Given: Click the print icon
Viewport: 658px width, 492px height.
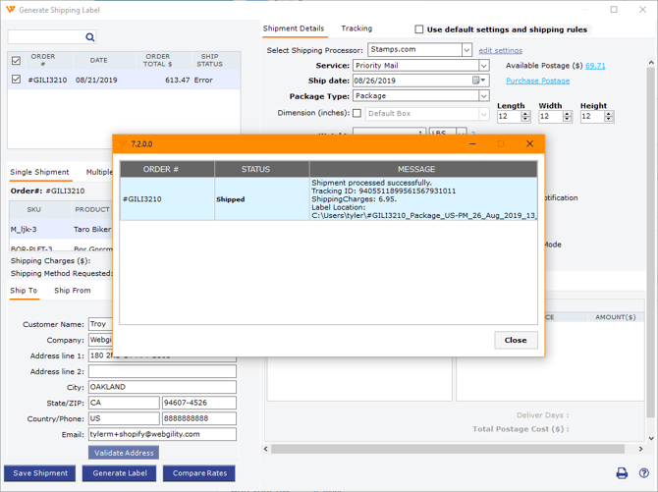Looking at the screenshot, I should [x=622, y=473].
